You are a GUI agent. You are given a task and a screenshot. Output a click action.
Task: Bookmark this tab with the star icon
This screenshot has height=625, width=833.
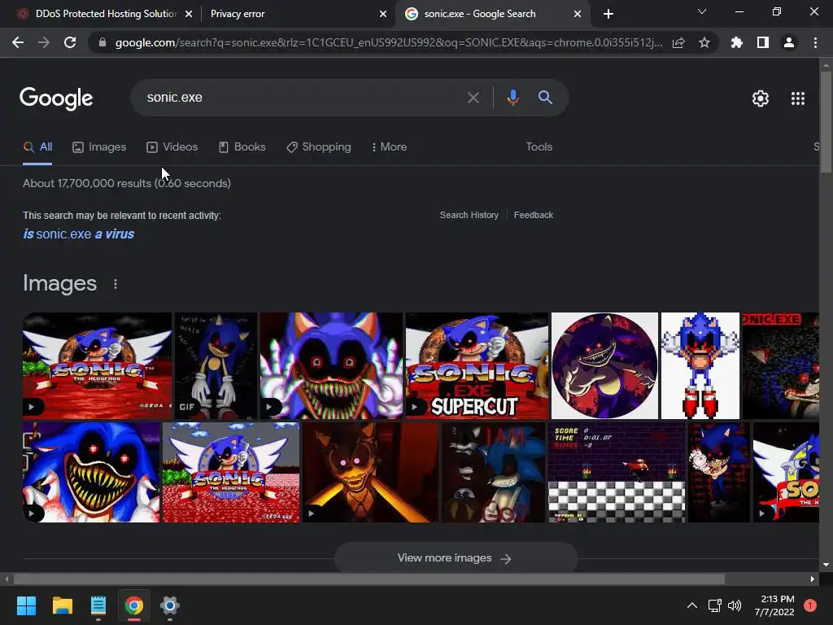point(704,42)
